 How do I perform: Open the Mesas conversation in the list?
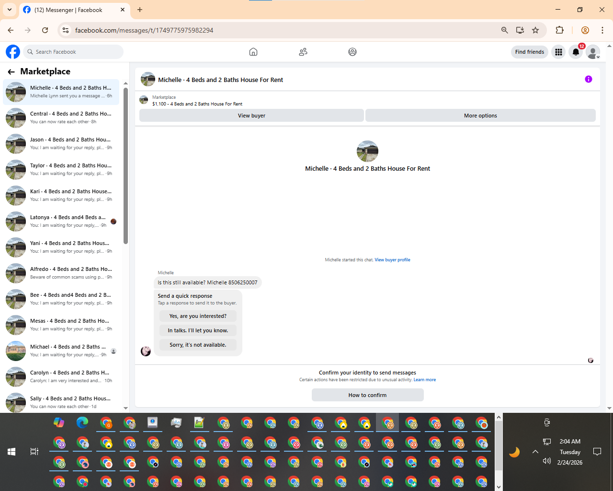[61, 325]
